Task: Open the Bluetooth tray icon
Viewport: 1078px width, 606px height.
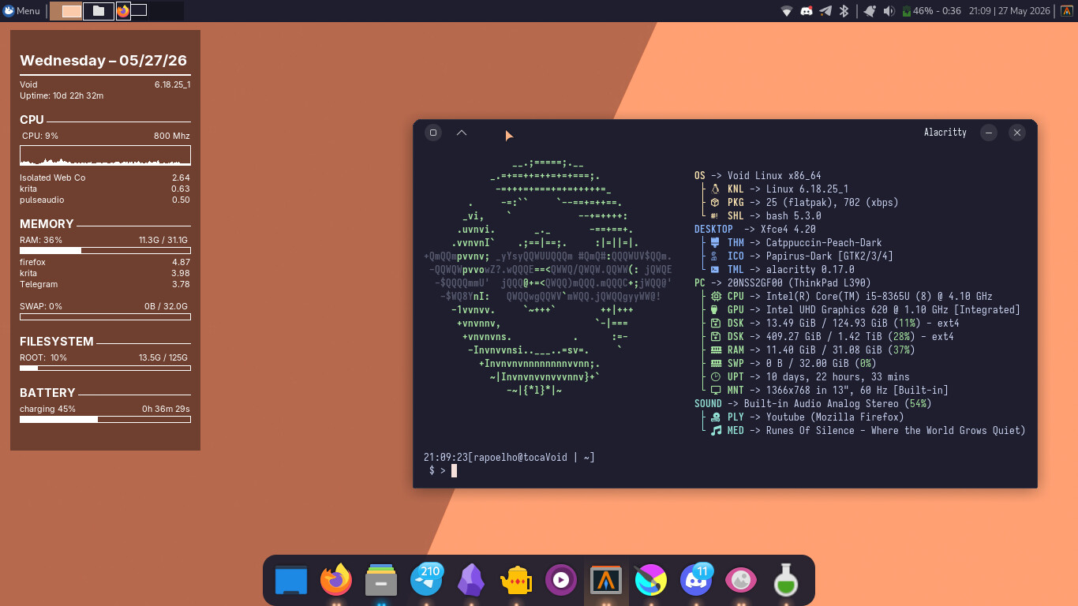Action: 844,11
